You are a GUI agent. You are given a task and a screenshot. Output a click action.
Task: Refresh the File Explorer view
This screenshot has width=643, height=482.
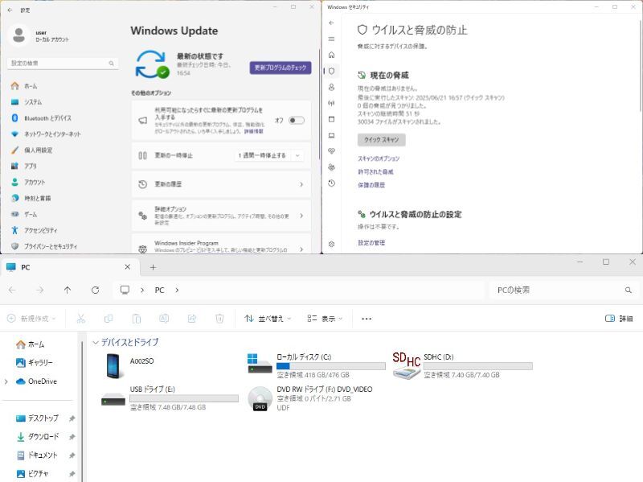point(95,290)
